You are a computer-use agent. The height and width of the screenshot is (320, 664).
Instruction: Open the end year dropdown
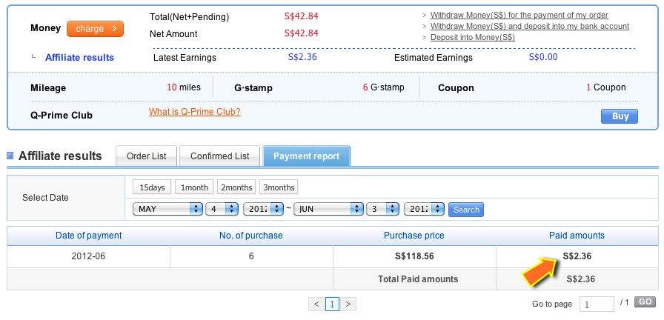coord(424,209)
